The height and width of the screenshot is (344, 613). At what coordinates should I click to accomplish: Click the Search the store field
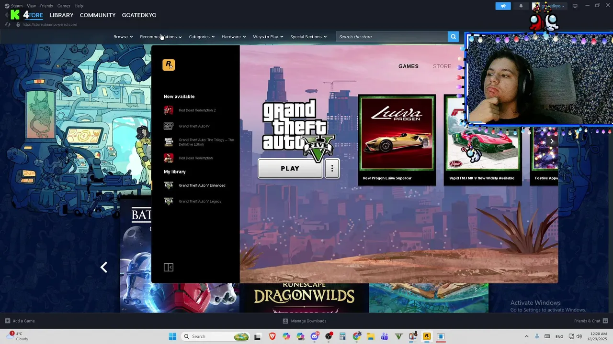point(392,37)
